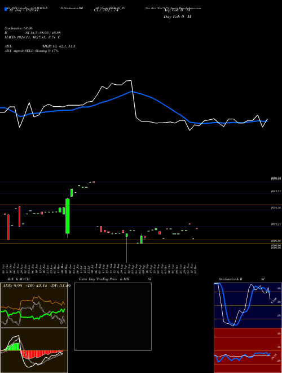The height and width of the screenshot is (373, 282).
Task: Click the tall green candlestick in the chart
Action: [68, 216]
